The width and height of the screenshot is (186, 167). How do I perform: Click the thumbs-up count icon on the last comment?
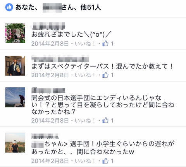click(x=105, y=160)
